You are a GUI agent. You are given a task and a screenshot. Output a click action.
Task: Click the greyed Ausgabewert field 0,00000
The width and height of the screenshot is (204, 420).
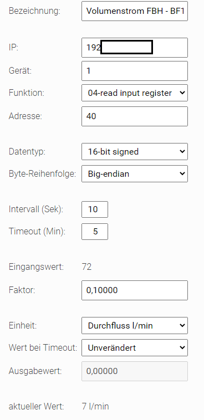(x=135, y=371)
